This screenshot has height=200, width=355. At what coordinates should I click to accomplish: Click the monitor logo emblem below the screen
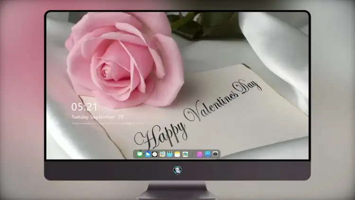point(177,170)
